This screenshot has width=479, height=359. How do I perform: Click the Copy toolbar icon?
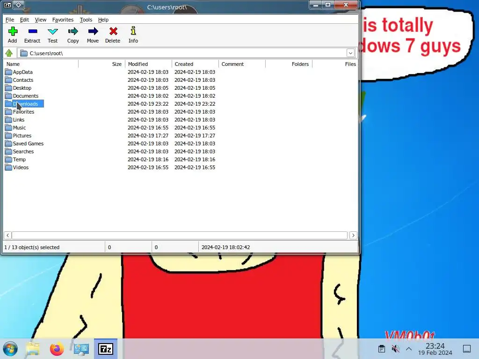pyautogui.click(x=73, y=31)
